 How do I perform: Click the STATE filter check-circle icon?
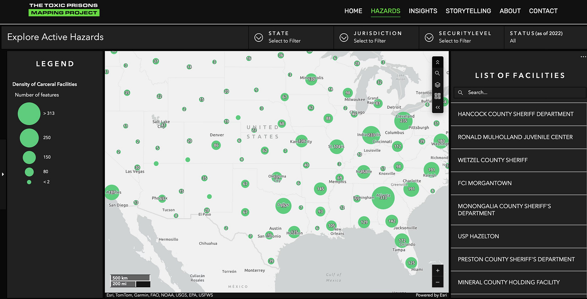[x=258, y=37]
